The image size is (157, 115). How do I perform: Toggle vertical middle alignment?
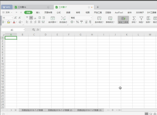click(31, 18)
